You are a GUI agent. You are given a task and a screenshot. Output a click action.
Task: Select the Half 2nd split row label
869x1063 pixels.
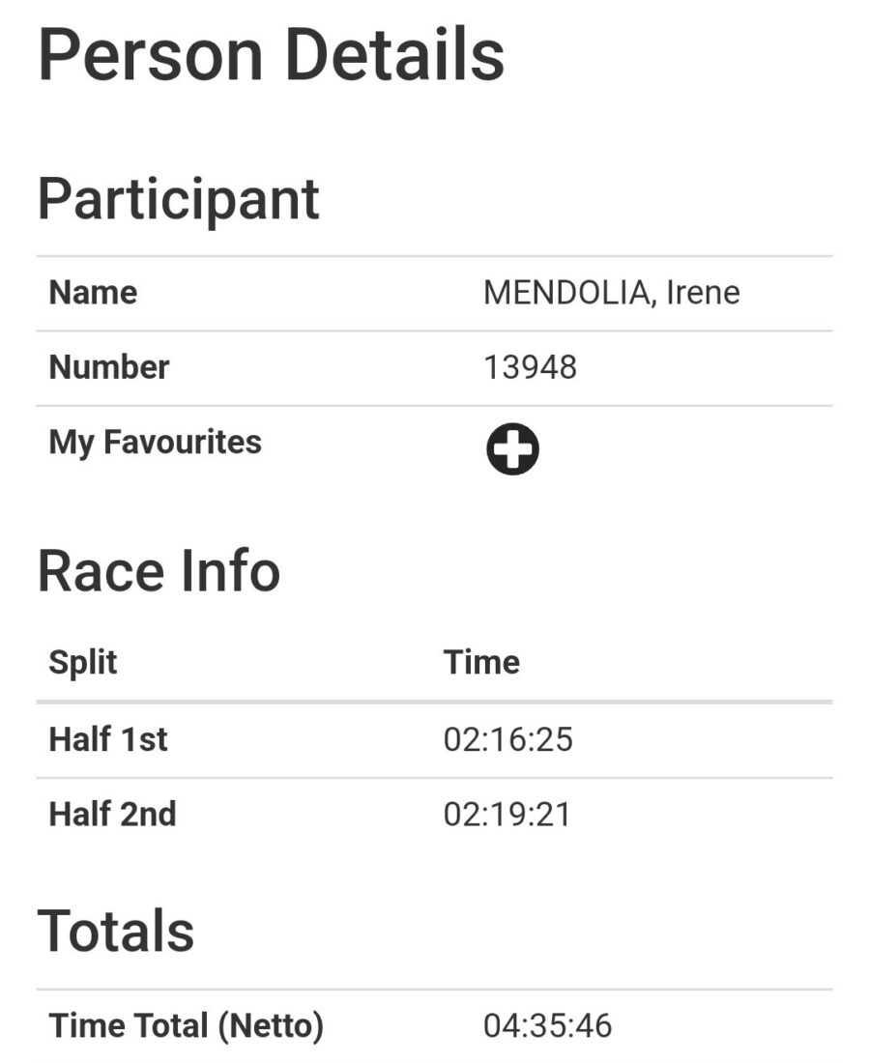click(112, 815)
